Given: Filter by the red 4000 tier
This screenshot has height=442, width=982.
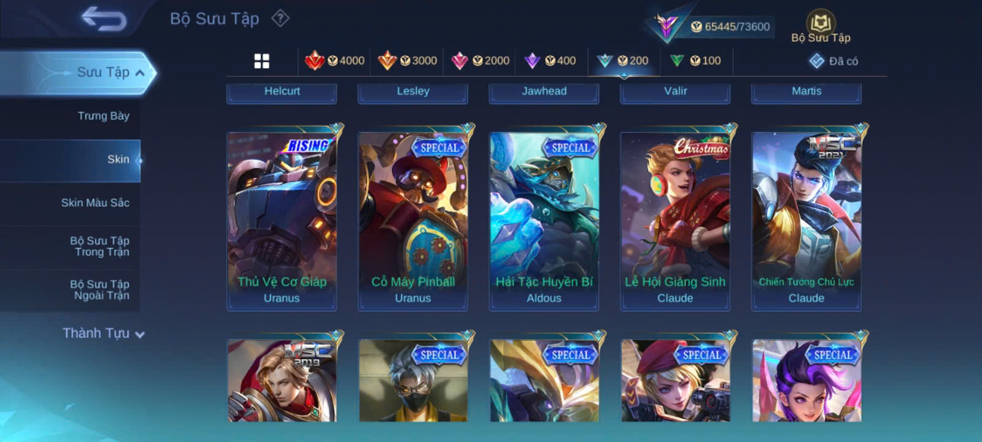Looking at the screenshot, I should coord(335,61).
